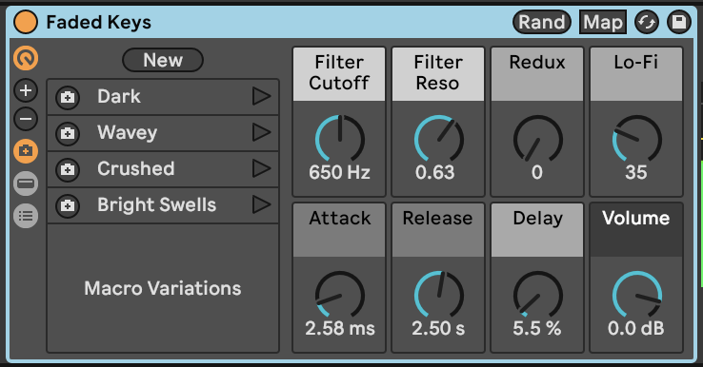The image size is (703, 367).
Task: Select the Crushed variation name
Action: pos(136,168)
